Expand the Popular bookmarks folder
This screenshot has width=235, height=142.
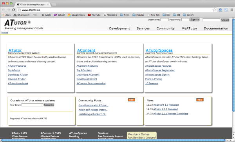click(138, 15)
